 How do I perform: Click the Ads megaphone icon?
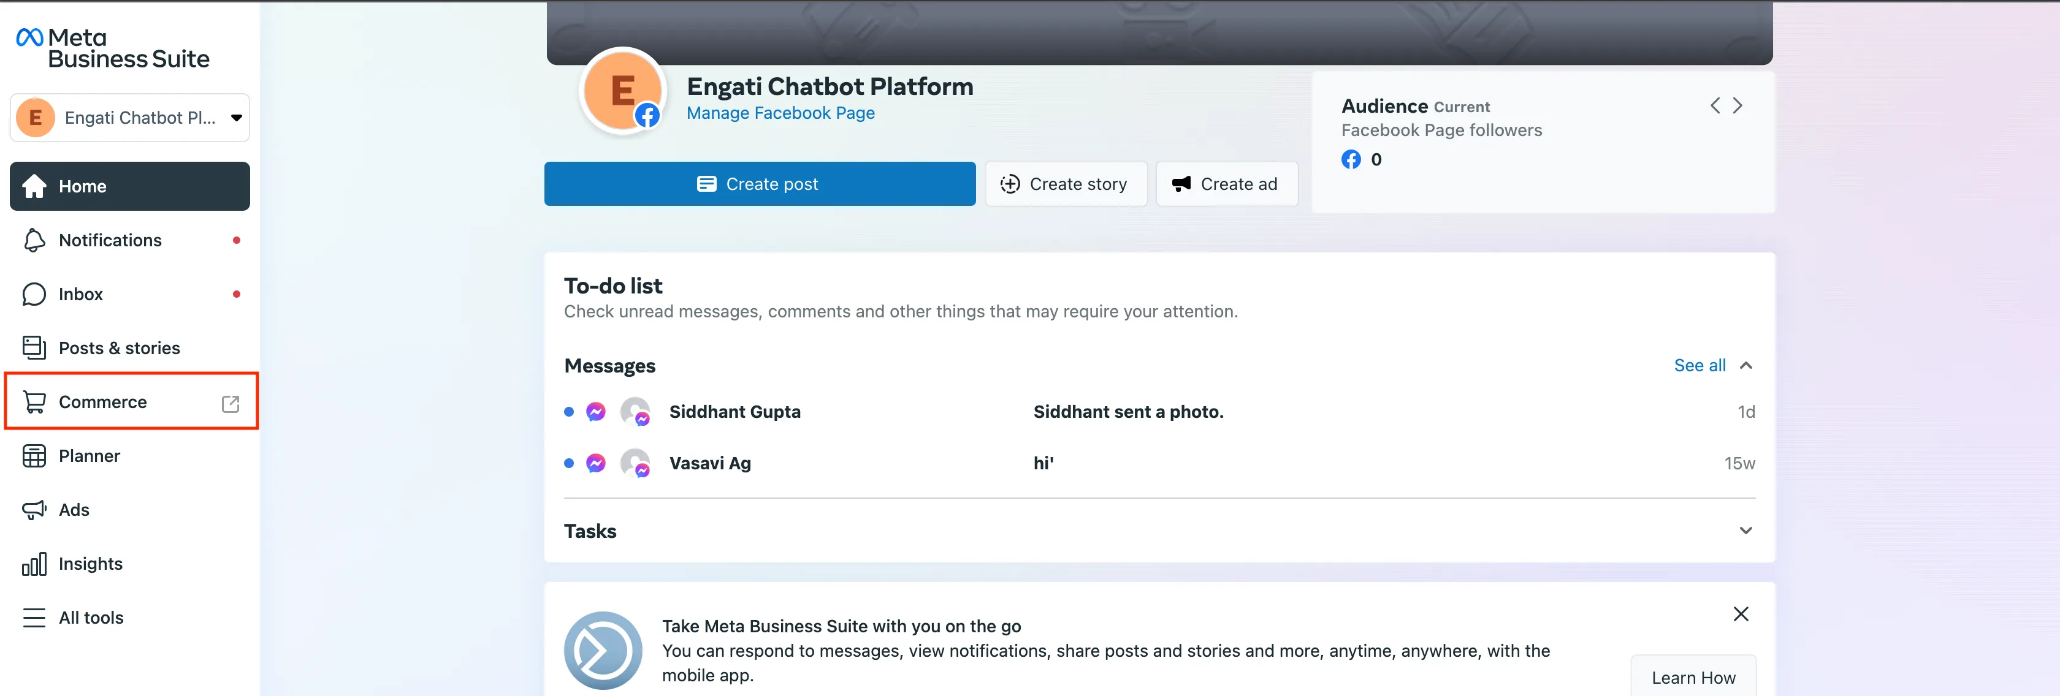pos(34,510)
